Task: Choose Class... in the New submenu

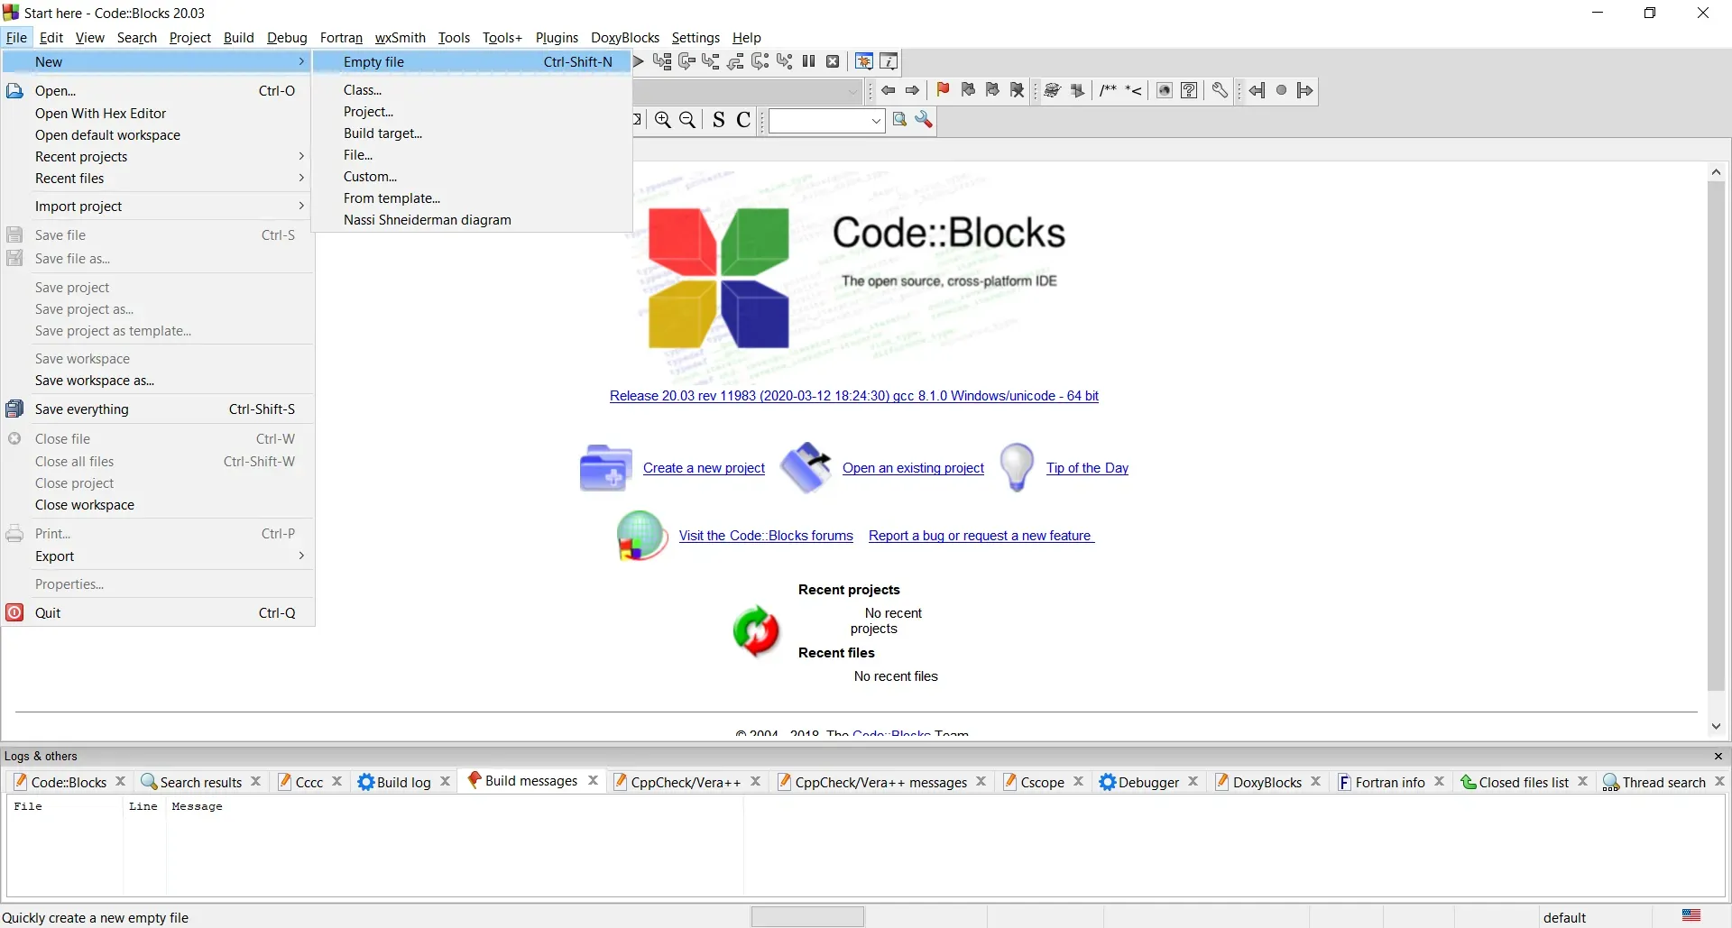Action: (472, 89)
